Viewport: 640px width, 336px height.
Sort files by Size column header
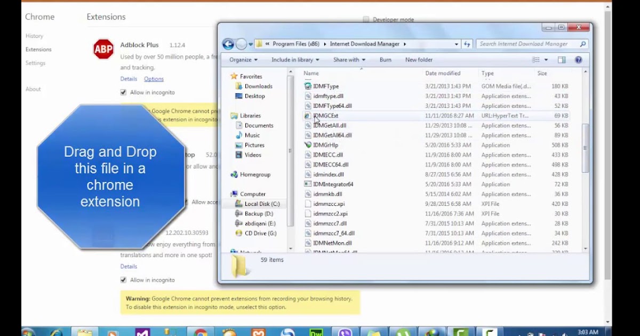pos(542,74)
